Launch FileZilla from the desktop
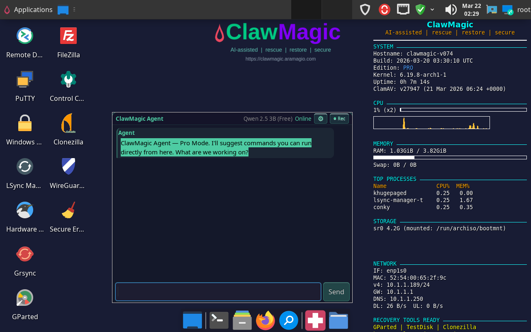 68,36
